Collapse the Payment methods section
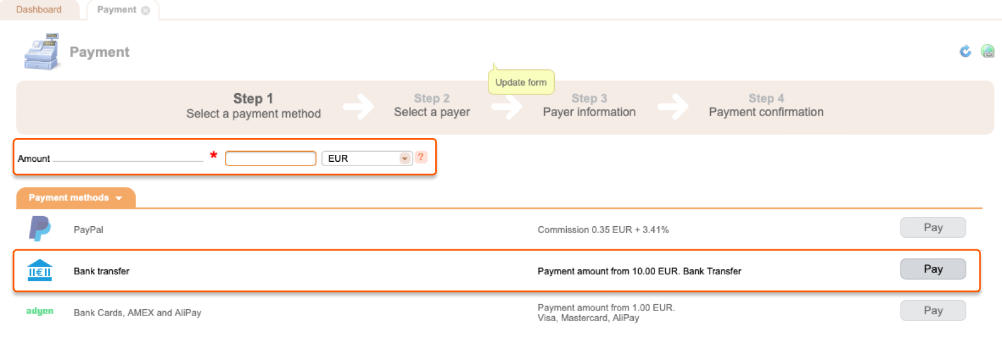Viewport: 1002px width, 338px height. [x=76, y=197]
